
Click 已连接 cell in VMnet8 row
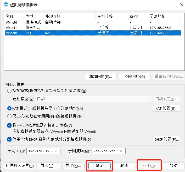103,33
